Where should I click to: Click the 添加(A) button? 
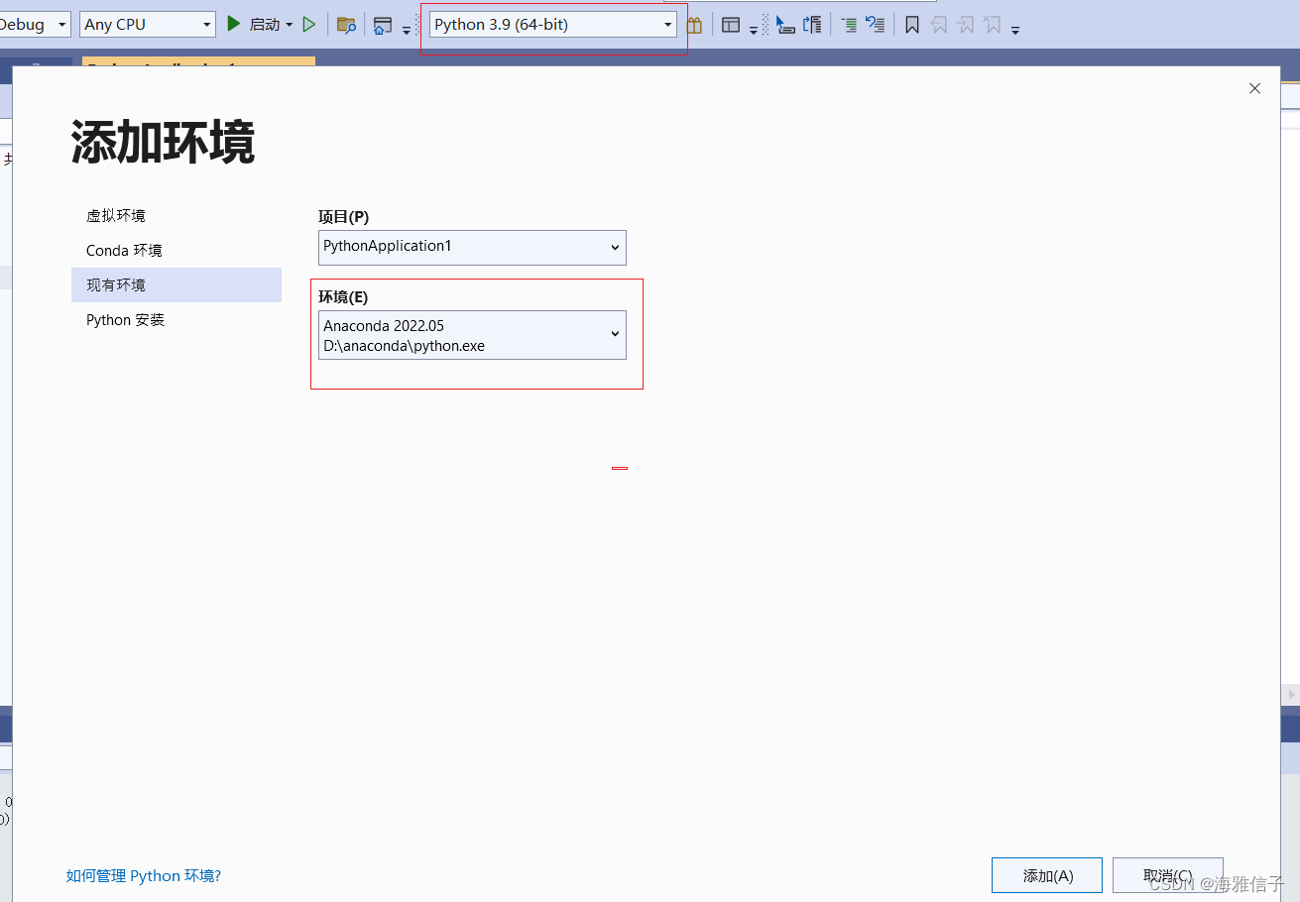[x=1047, y=875]
